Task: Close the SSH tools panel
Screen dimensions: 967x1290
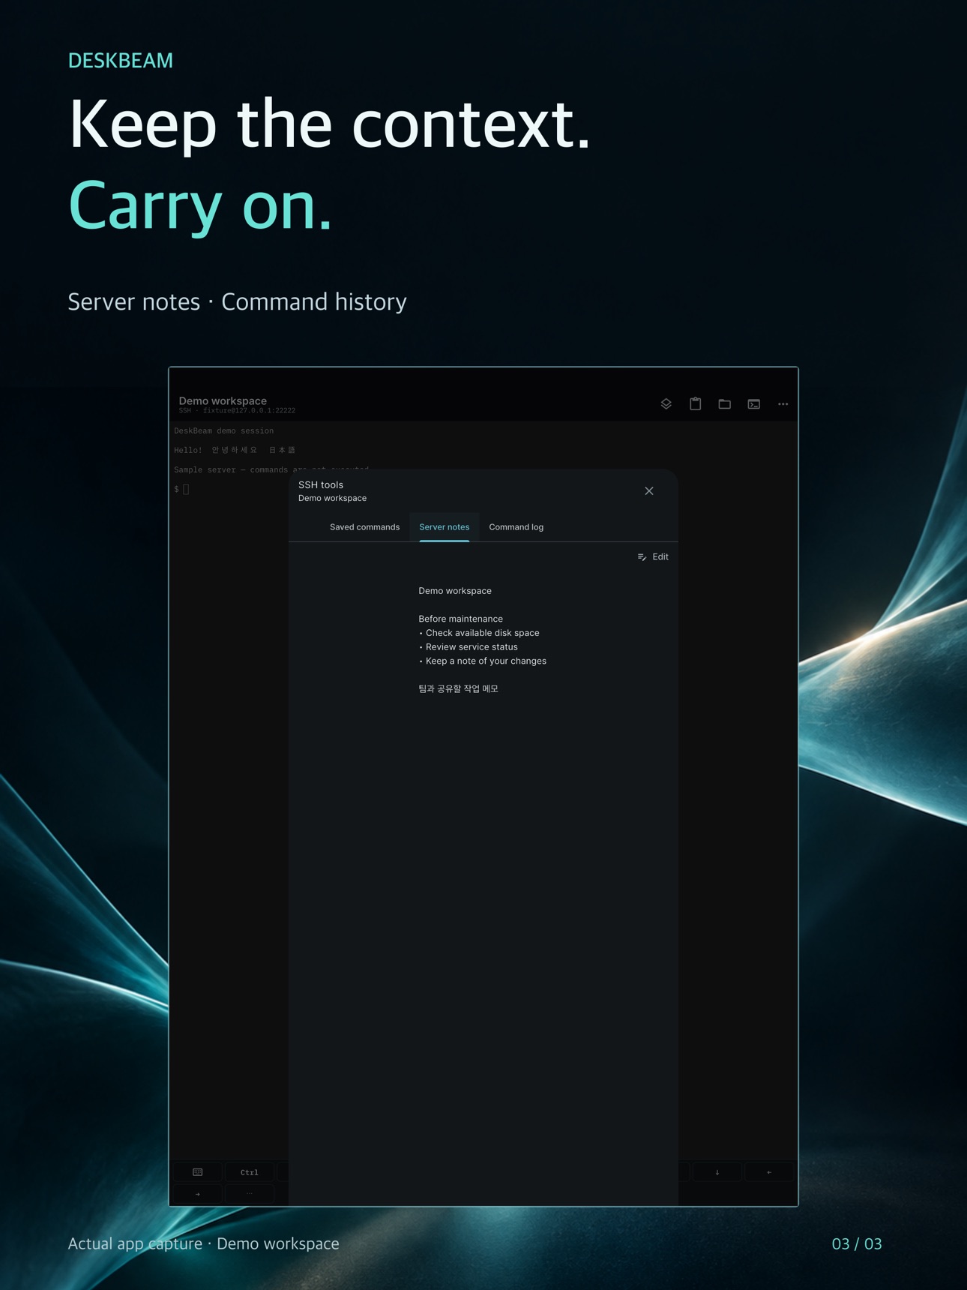Action: coord(649,491)
